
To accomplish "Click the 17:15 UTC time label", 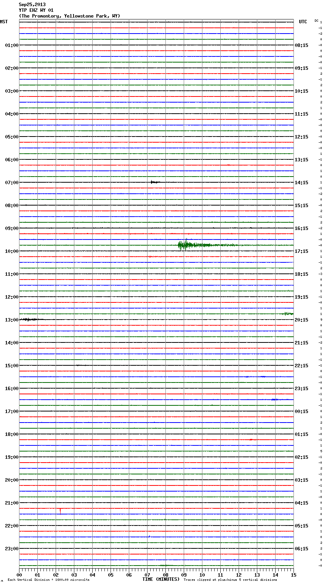I will point(302,251).
